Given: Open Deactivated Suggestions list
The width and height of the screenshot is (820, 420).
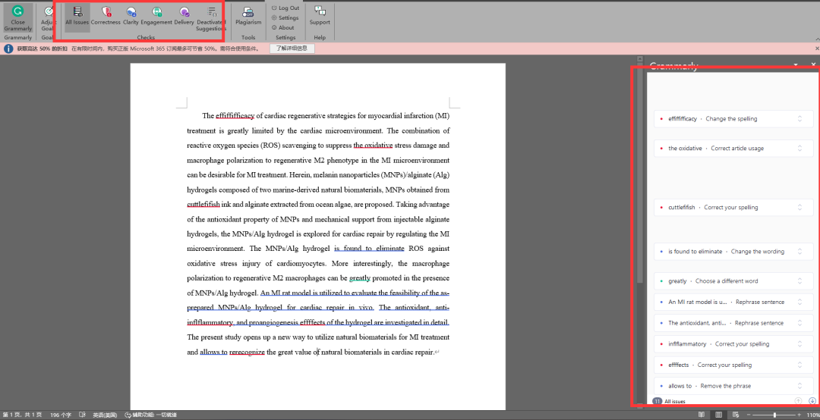Looking at the screenshot, I should tap(211, 18).
